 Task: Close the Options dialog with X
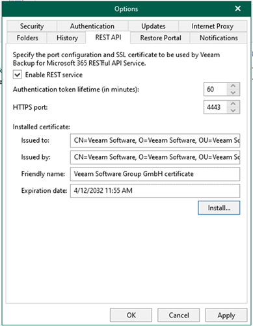238,8
